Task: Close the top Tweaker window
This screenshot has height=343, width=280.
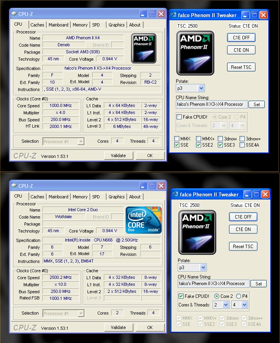Action: coord(263,15)
